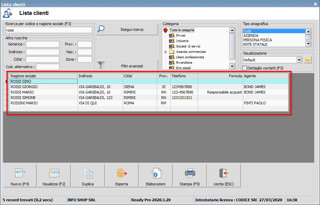The image size is (320, 205).
Task: Click the Responsabile acquisti cell
Action: (220, 92)
